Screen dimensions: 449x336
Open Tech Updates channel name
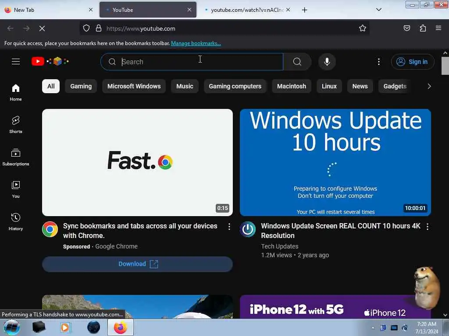click(279, 246)
